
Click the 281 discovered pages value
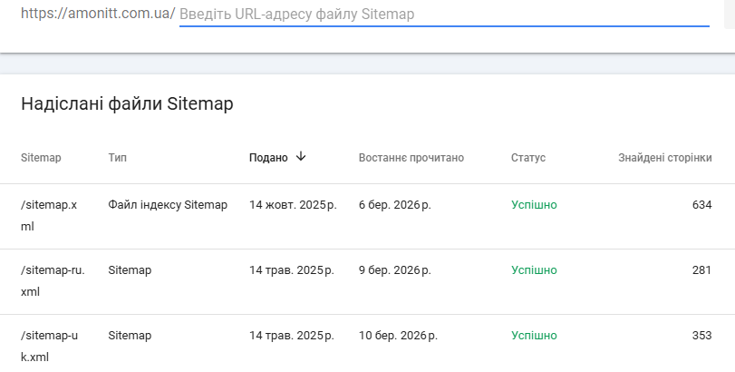(701, 270)
